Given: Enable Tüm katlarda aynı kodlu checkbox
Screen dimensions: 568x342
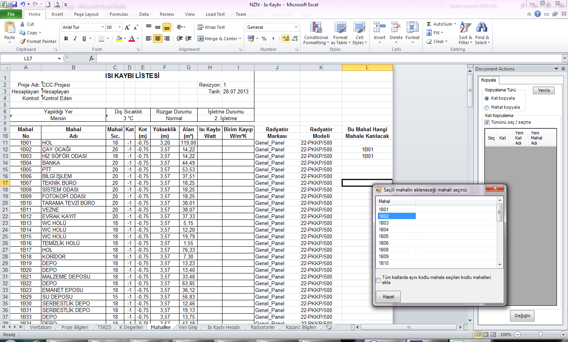Looking at the screenshot, I should 379,280.
